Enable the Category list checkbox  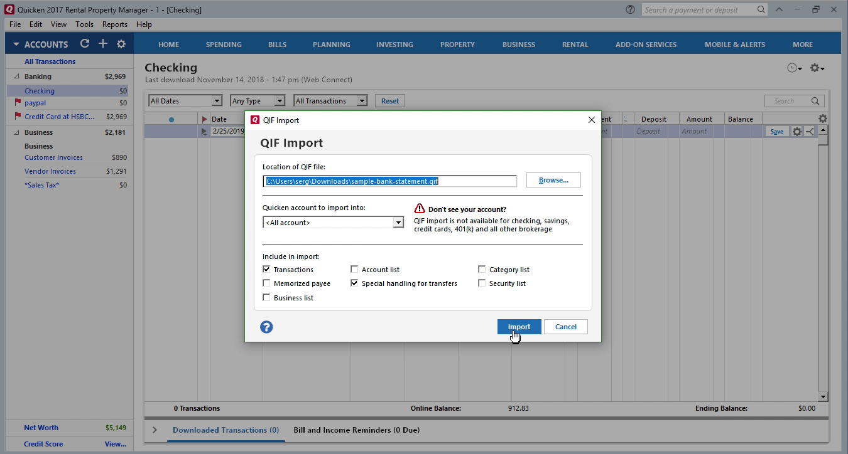482,270
